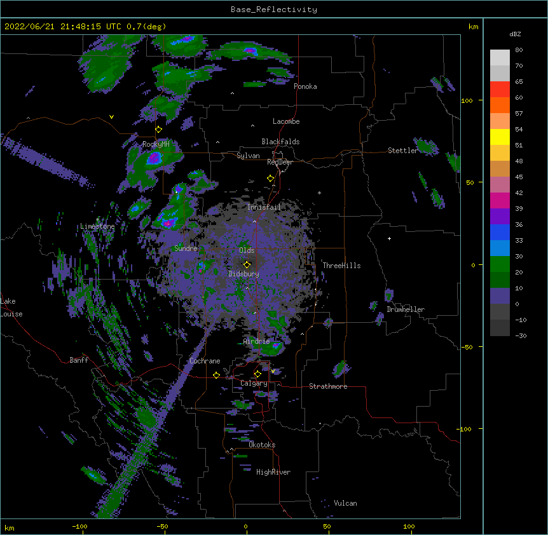548x535 pixels.
Task: Select the Lacombe label
Action: 286,121
